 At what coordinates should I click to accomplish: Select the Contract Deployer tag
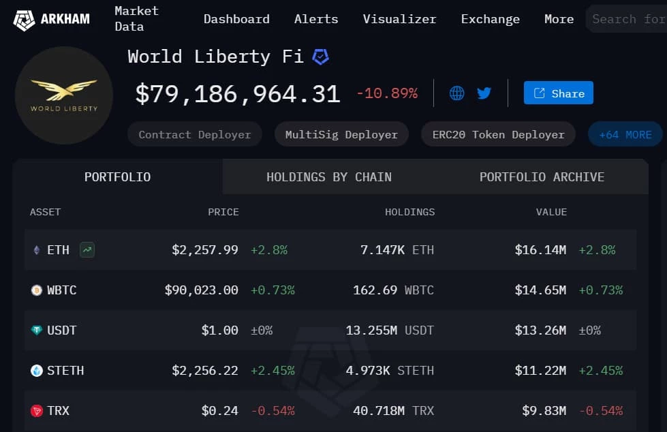[x=195, y=134]
